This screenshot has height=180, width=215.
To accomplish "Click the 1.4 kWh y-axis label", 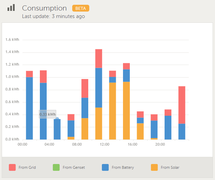I will 12,52.
